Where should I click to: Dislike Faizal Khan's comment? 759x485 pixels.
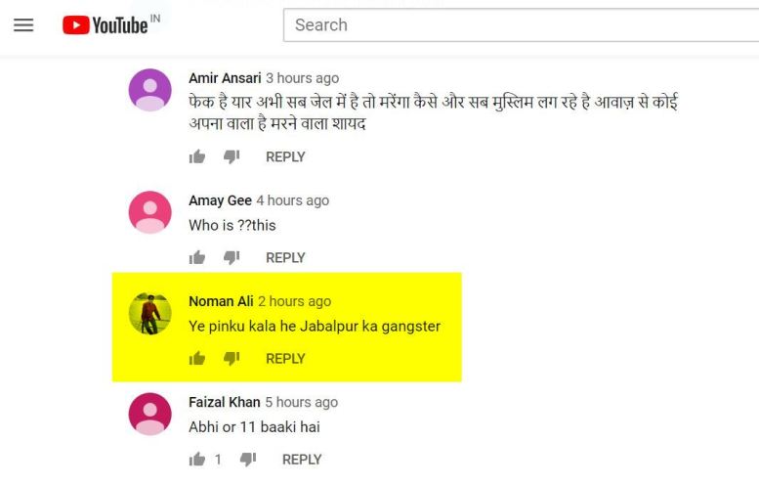click(248, 459)
